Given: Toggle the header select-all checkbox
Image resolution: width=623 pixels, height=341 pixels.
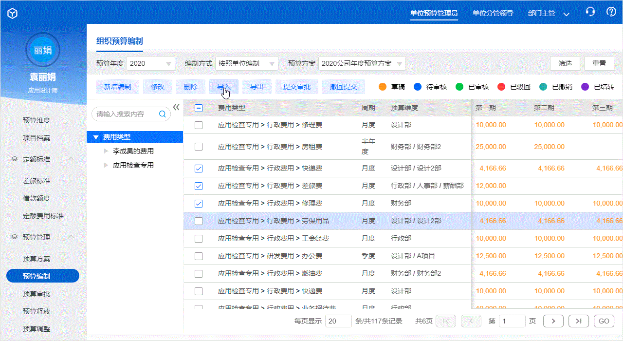Looking at the screenshot, I should (x=199, y=108).
